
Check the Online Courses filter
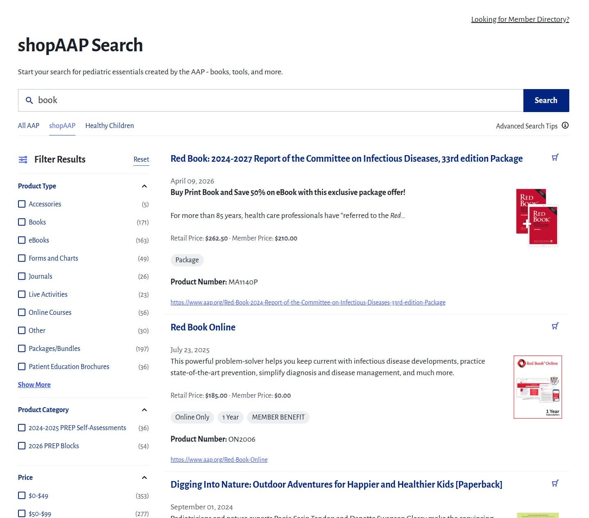[x=22, y=312]
